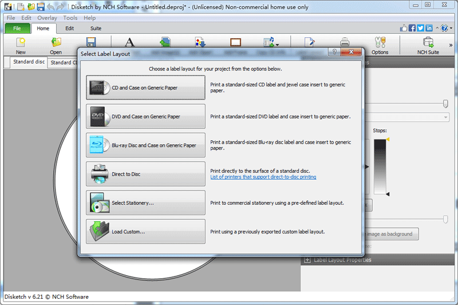Open the File menu
Viewport: 458px width, 305px height.
point(11,18)
